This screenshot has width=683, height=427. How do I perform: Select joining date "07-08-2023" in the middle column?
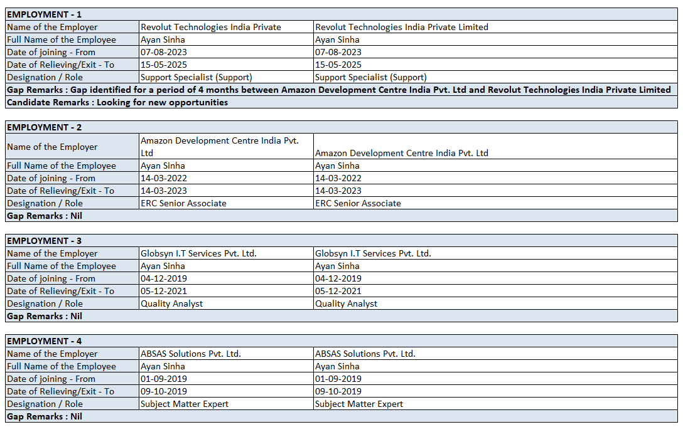164,52
